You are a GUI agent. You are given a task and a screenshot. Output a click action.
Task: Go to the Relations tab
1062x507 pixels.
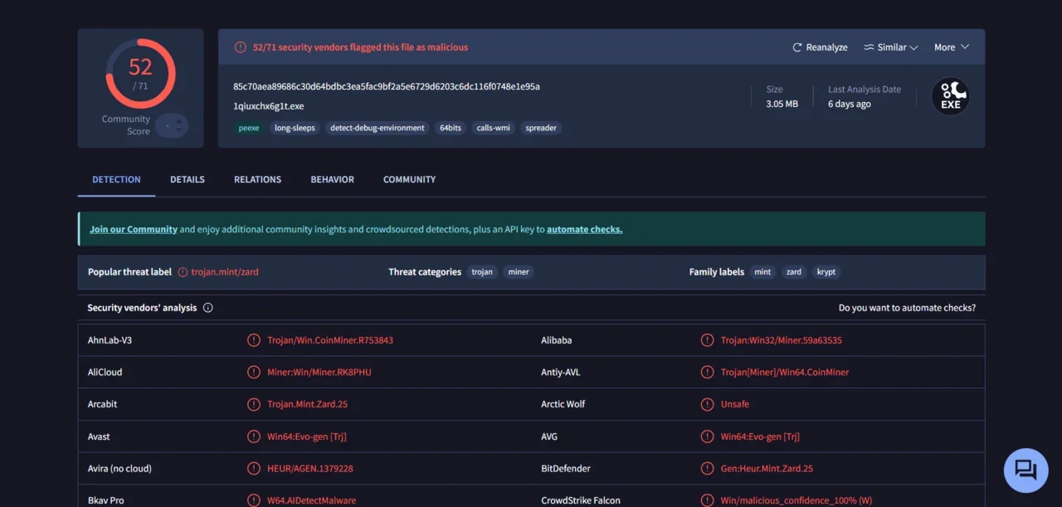pos(257,179)
